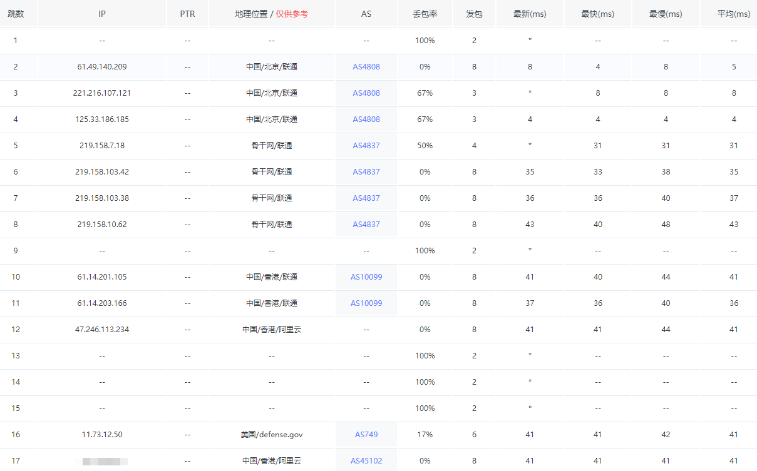Click the IP address 125.33.186.185
The image size is (757, 471).
pyautogui.click(x=102, y=119)
